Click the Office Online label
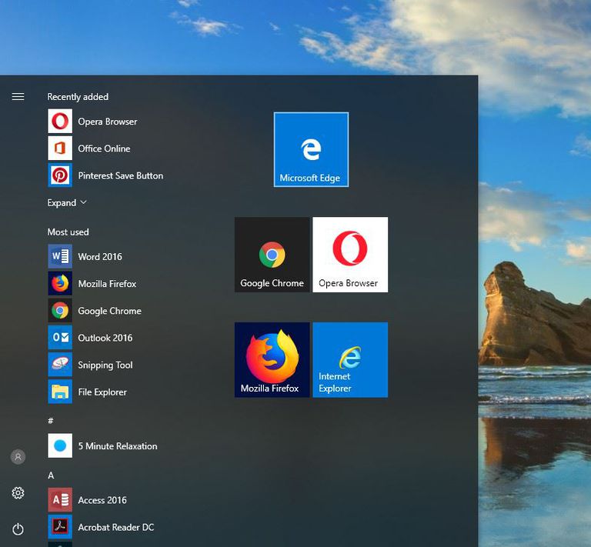 104,148
